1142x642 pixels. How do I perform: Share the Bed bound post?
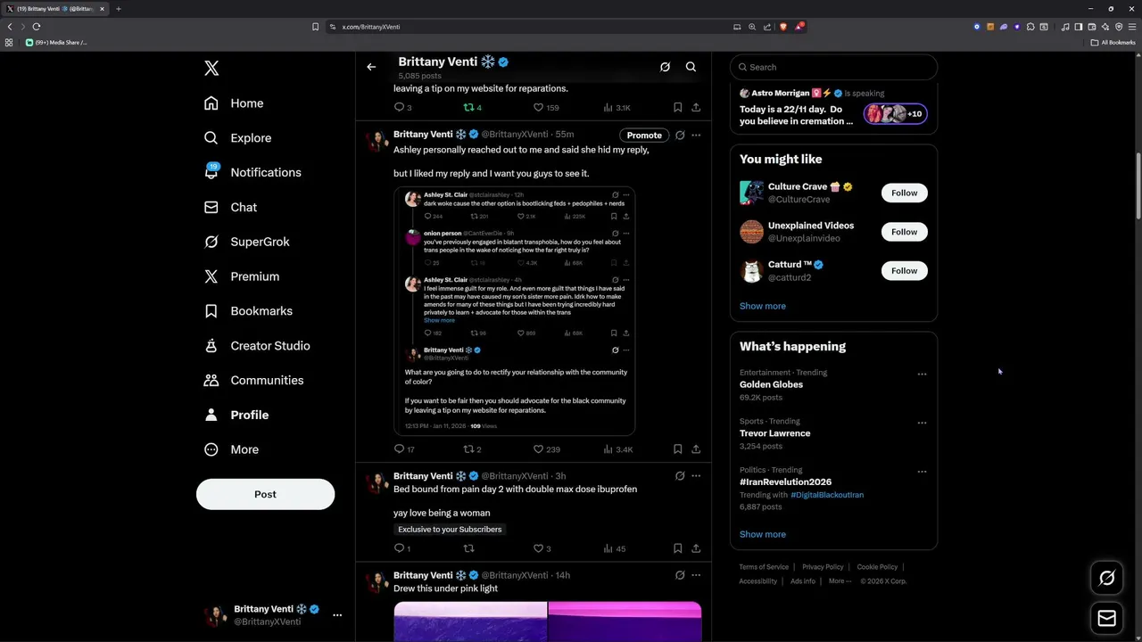tap(696, 548)
